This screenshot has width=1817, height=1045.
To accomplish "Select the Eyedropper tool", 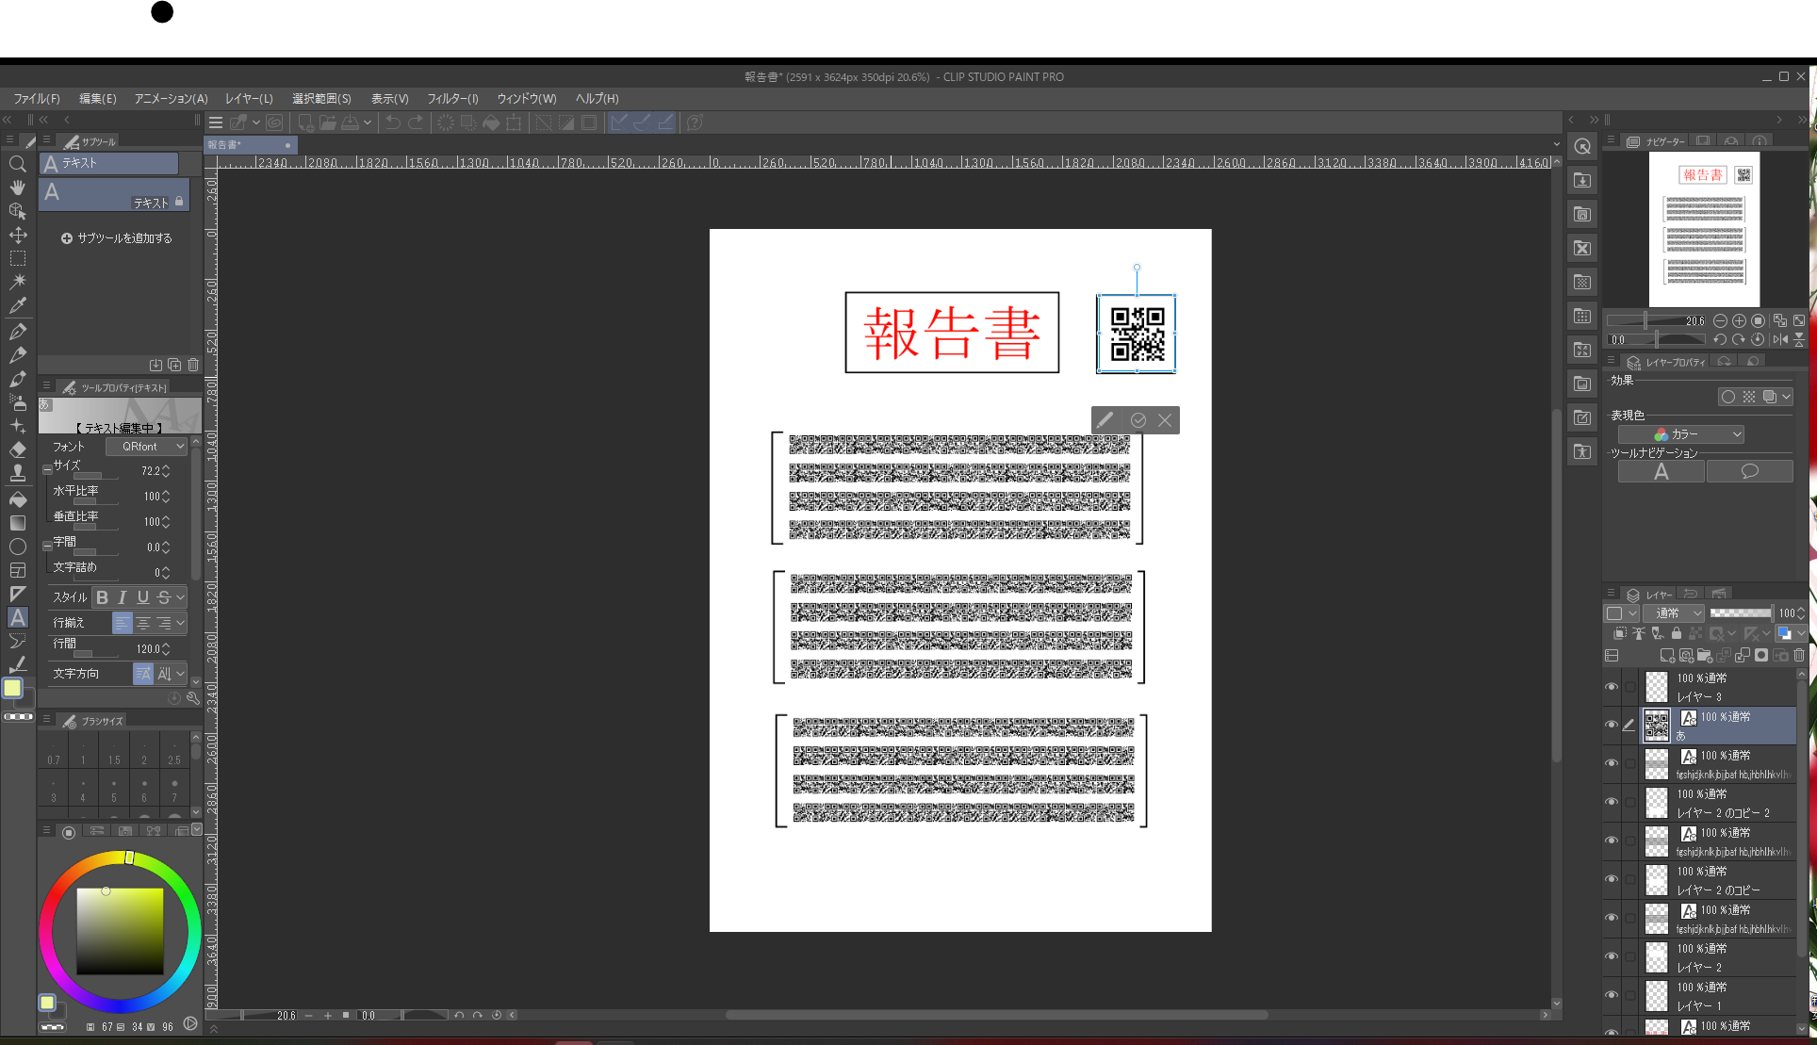I will tap(17, 305).
